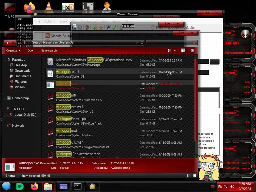Open the Tools menu in Winaero Tweaker
The height and width of the screenshot is (192, 256).
click(x=116, y=21)
